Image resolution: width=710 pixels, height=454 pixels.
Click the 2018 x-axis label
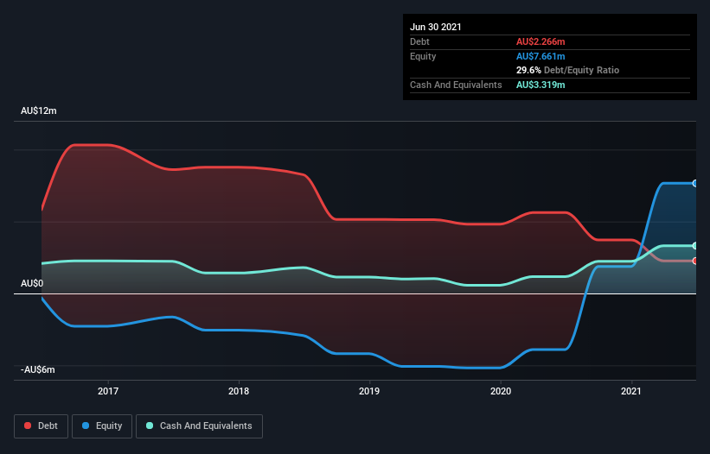[239, 391]
